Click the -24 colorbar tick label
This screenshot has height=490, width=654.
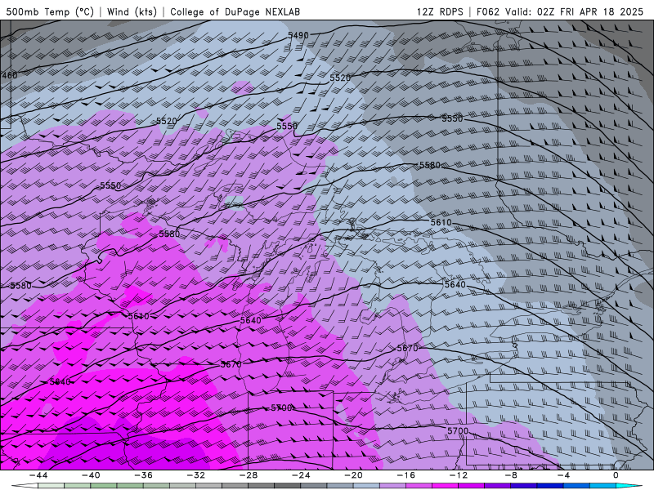point(301,475)
